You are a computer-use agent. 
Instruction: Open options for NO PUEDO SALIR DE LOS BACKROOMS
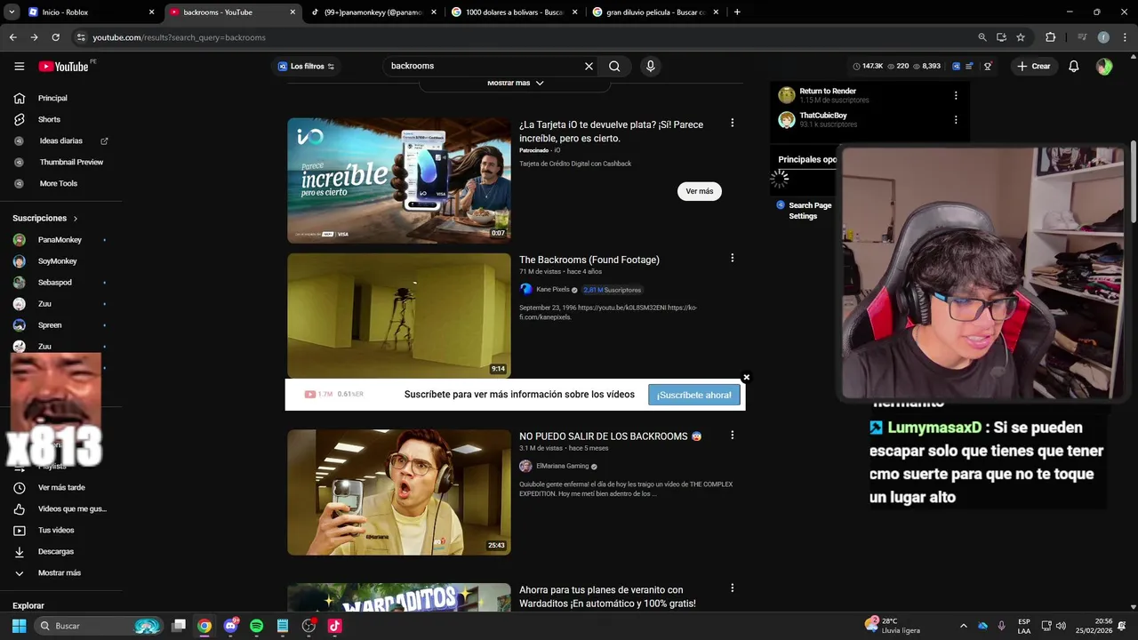click(x=732, y=435)
